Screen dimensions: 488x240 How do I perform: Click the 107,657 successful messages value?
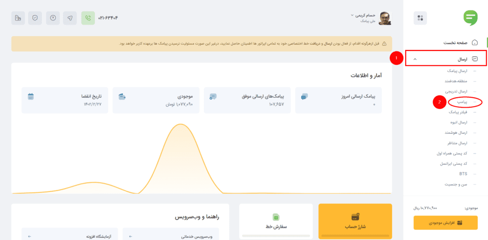[x=276, y=104]
